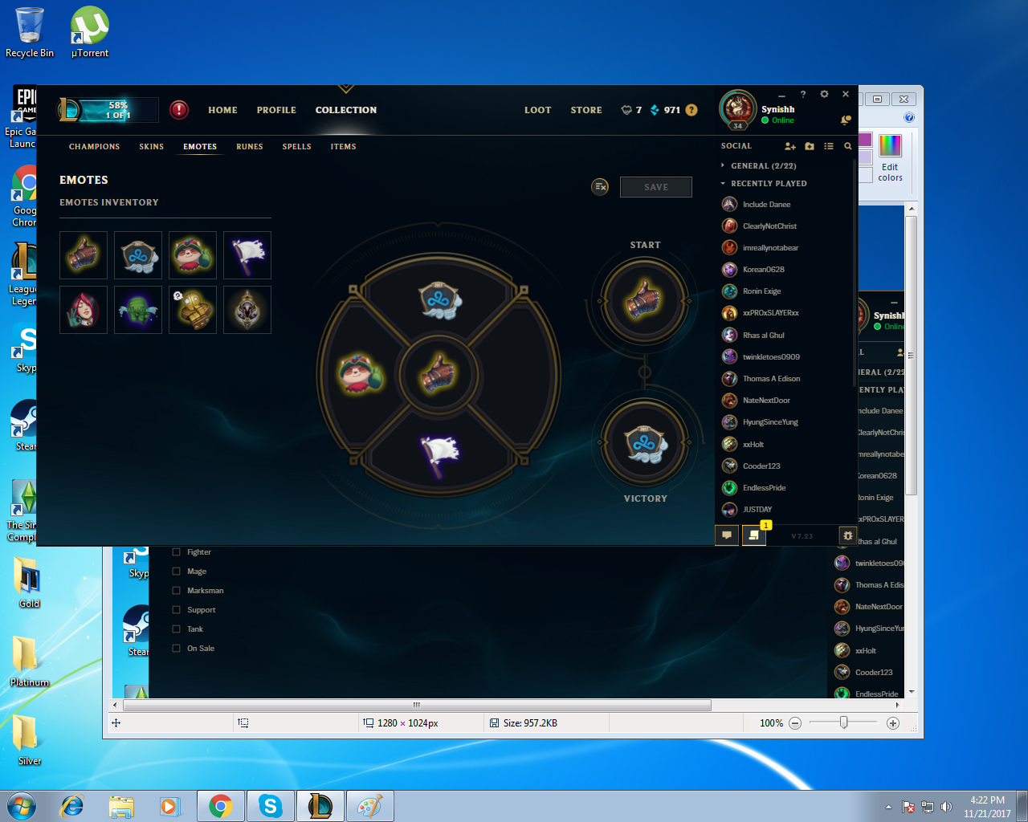The width and height of the screenshot is (1028, 822).
Task: Select the thumbs-up glove emote in inventory
Action: tap(84, 255)
